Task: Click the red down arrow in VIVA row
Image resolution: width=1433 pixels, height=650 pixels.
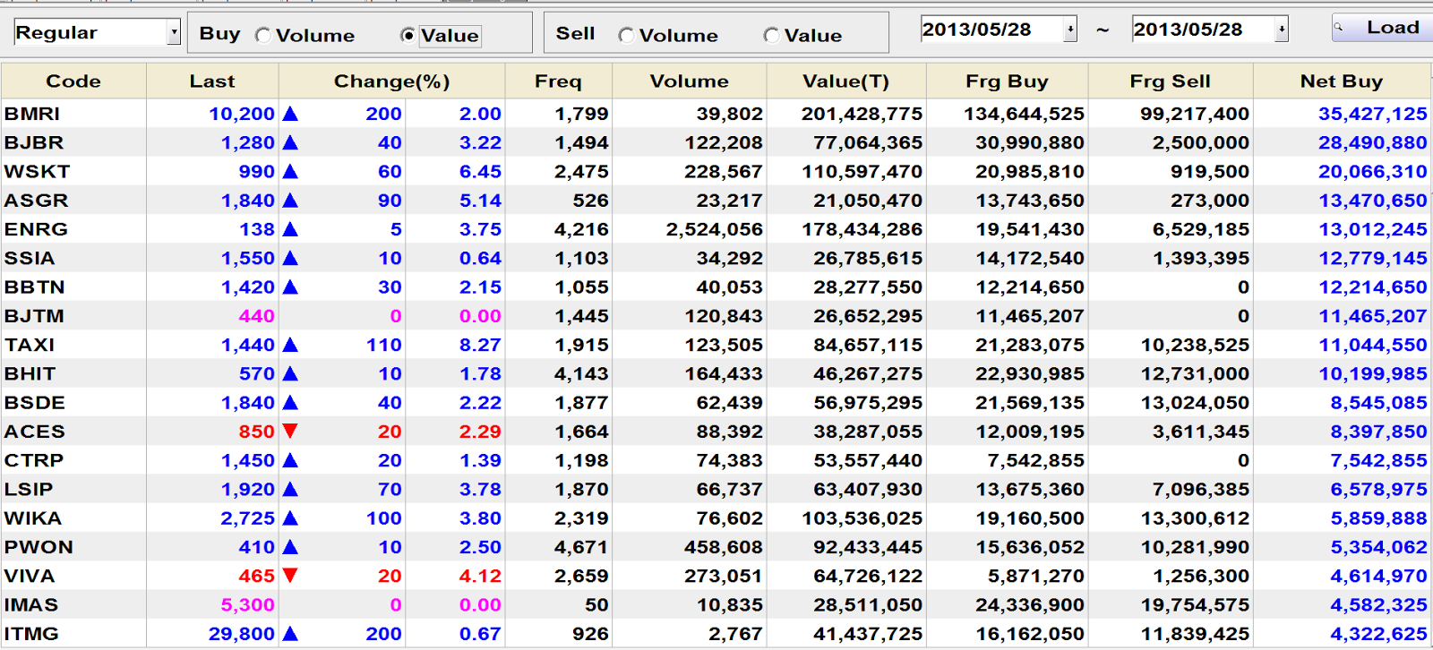Action: click(290, 576)
